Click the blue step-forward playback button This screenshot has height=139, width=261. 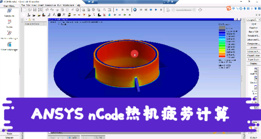click(x=151, y=10)
